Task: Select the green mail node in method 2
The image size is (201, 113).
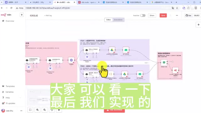Action: tap(140, 74)
